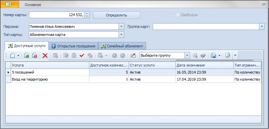Image resolution: width=269 pixels, height=129 pixels.
Task: Click quantity '5' cell in first row
Action: [x=109, y=72]
